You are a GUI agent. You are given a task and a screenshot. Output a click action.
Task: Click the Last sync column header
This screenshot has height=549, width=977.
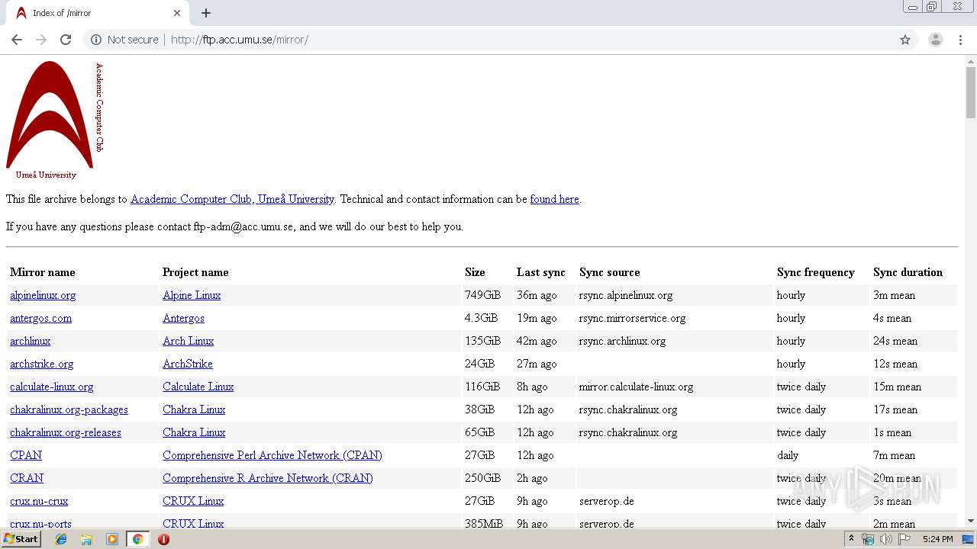(x=541, y=272)
